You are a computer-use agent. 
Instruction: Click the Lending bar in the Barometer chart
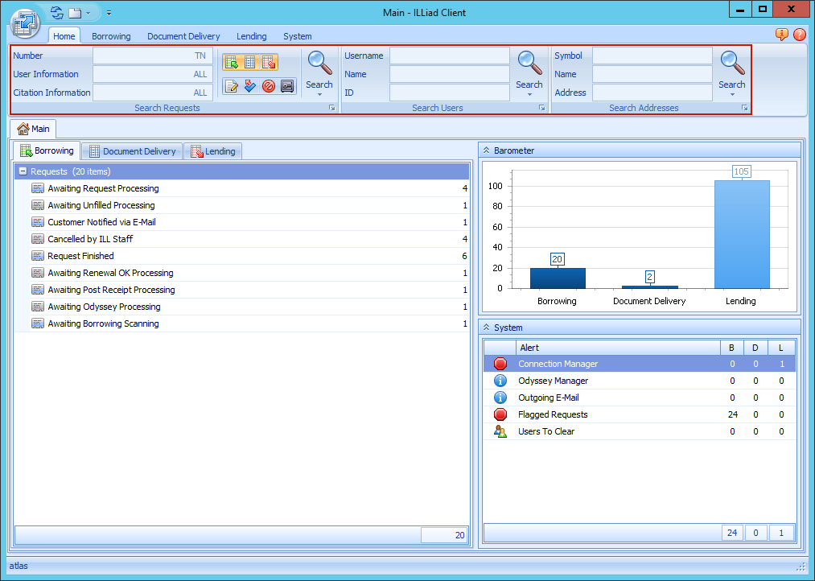(741, 233)
